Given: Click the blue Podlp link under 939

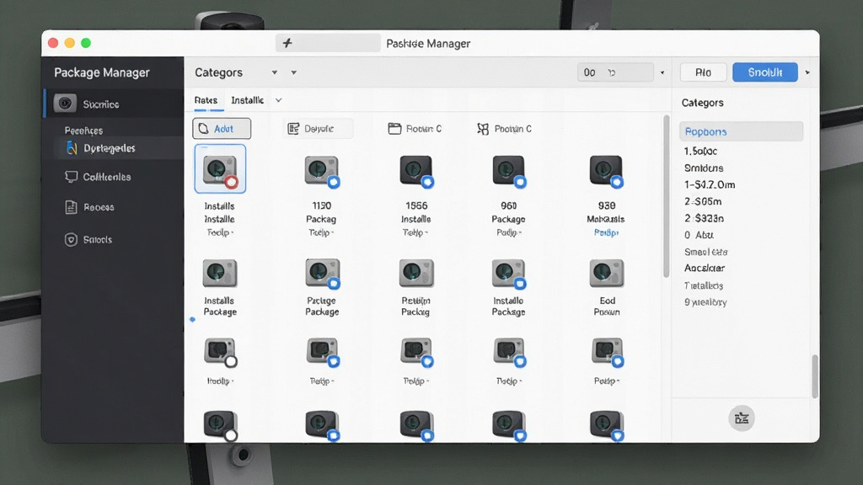Looking at the screenshot, I should 606,232.
